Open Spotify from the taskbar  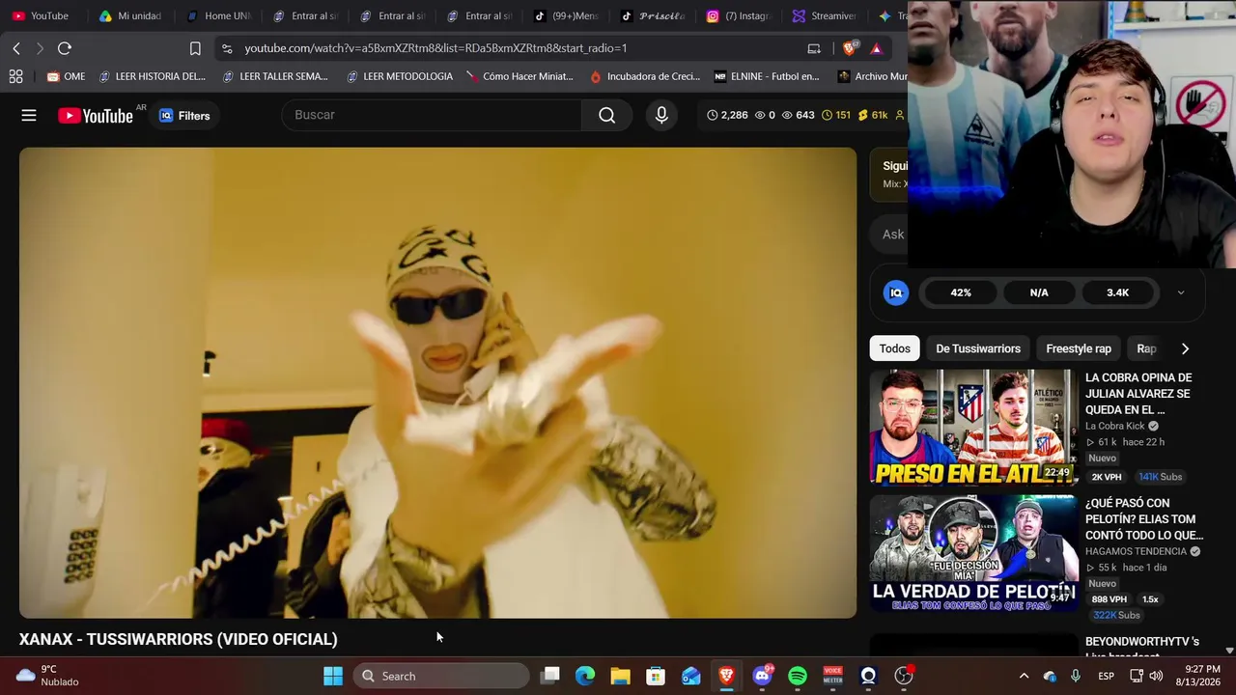798,676
